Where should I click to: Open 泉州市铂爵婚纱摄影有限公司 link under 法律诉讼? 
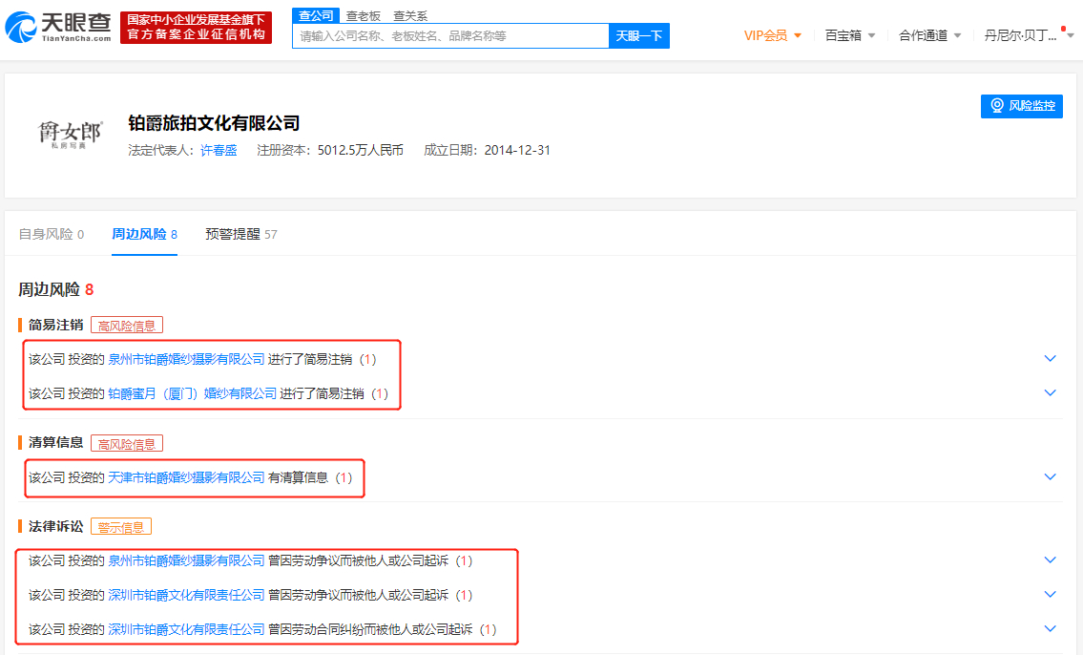tap(186, 561)
